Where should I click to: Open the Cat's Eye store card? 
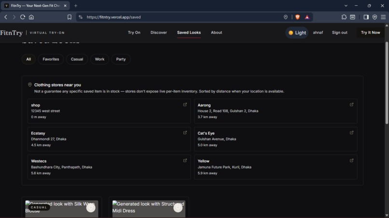tap(276, 139)
